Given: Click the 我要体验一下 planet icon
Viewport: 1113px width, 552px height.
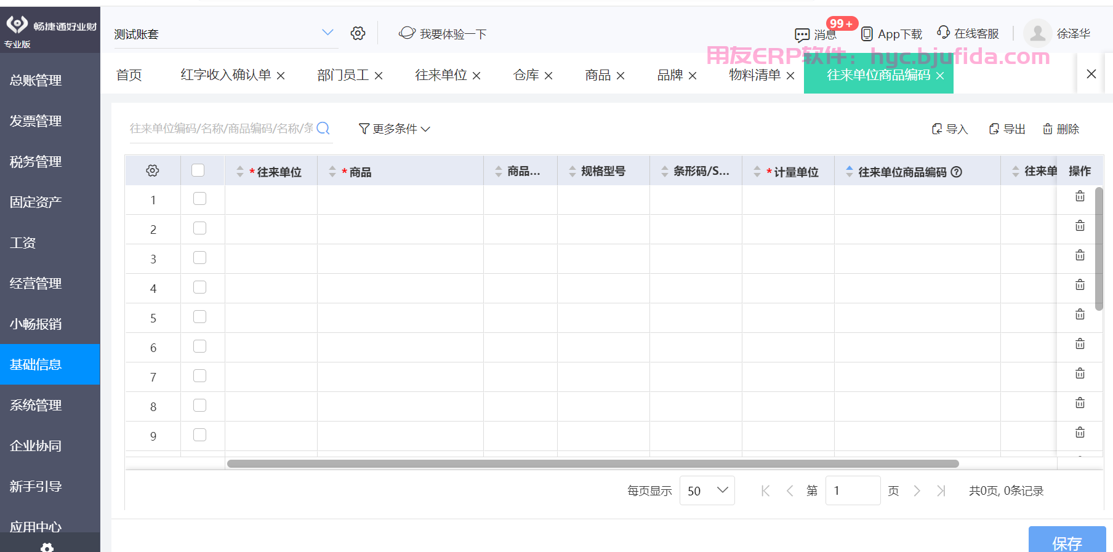Looking at the screenshot, I should pyautogui.click(x=407, y=33).
